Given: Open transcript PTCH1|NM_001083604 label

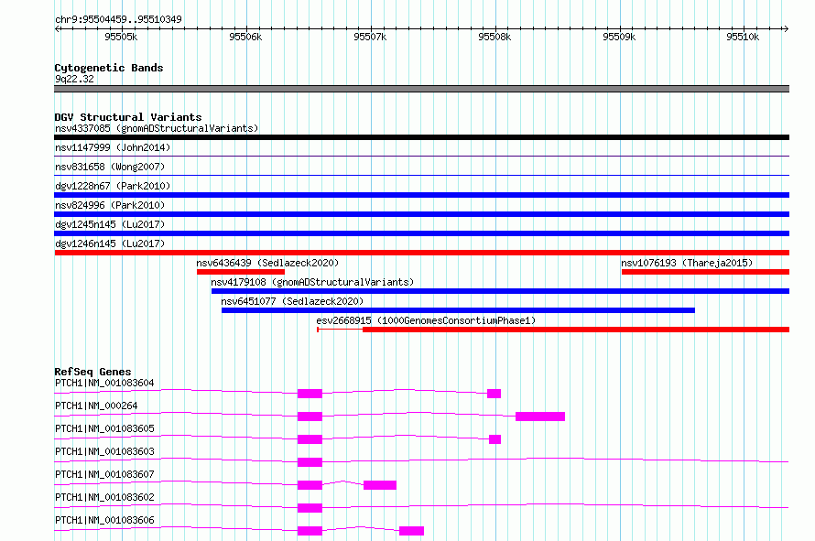Looking at the screenshot, I should coord(104,383).
